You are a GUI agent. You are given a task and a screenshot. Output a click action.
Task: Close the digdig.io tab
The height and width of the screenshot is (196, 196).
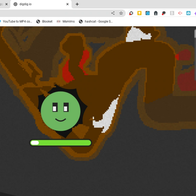tap(68, 4)
